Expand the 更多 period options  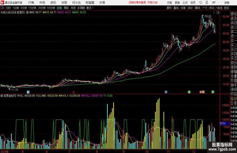coord(90,8)
